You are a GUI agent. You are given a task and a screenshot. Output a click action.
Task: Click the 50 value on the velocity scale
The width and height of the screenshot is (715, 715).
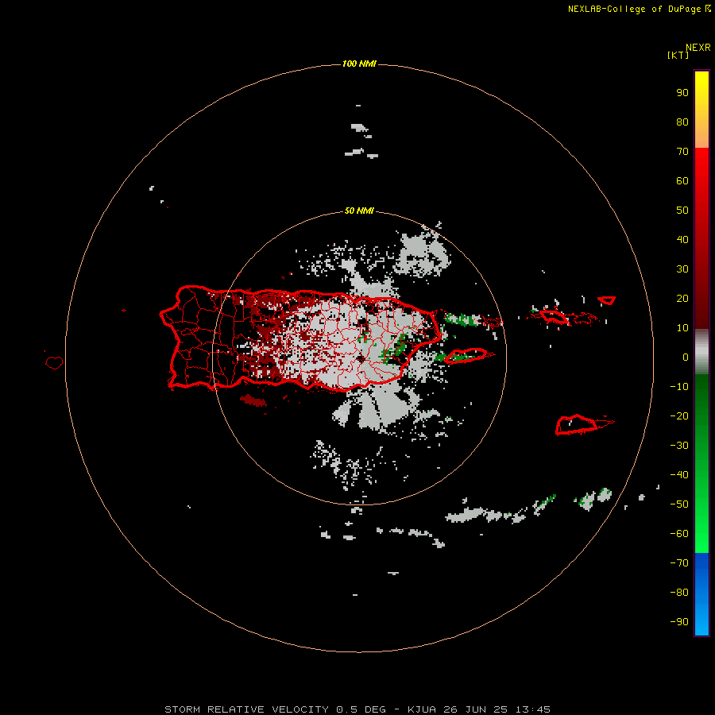click(x=682, y=211)
